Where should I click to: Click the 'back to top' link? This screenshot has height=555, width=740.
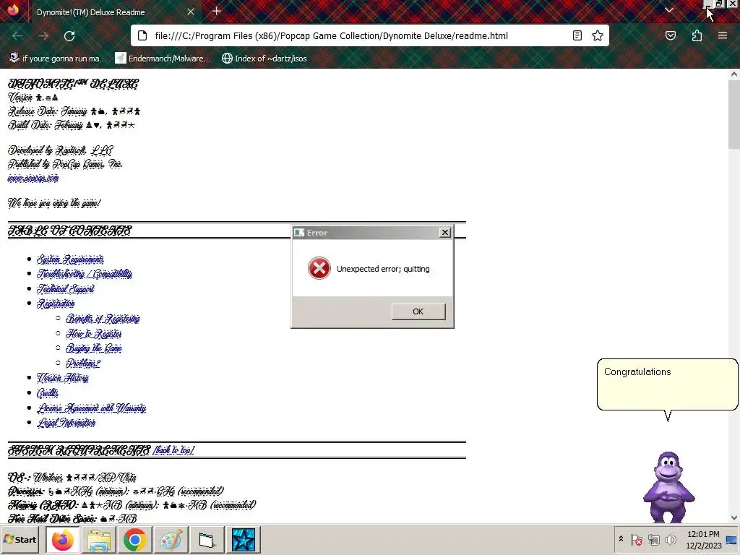(173, 449)
